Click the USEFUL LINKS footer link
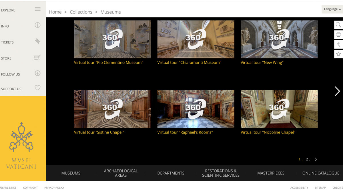Viewport: 343px width, 193px height. point(8,188)
